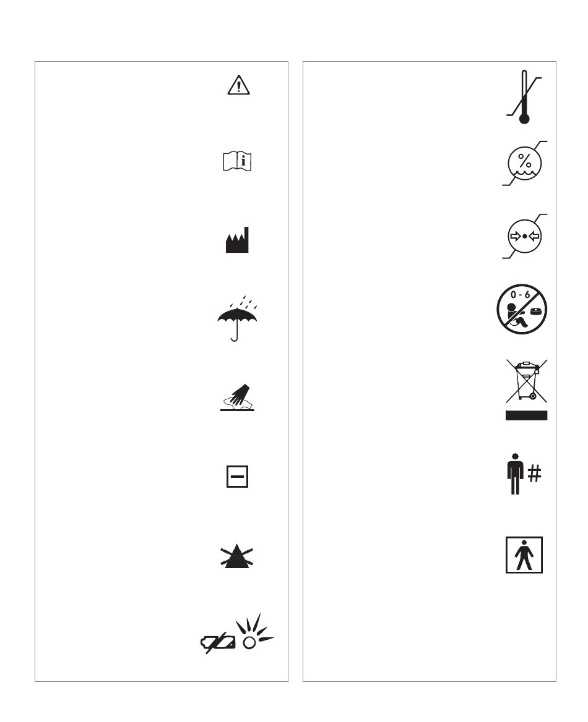Select the keep dry umbrella icon
The image size is (588, 722).
pyautogui.click(x=237, y=318)
